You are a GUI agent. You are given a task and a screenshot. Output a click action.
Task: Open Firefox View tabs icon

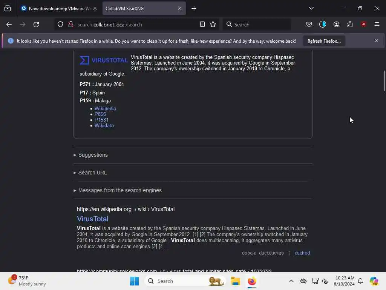tap(8, 8)
